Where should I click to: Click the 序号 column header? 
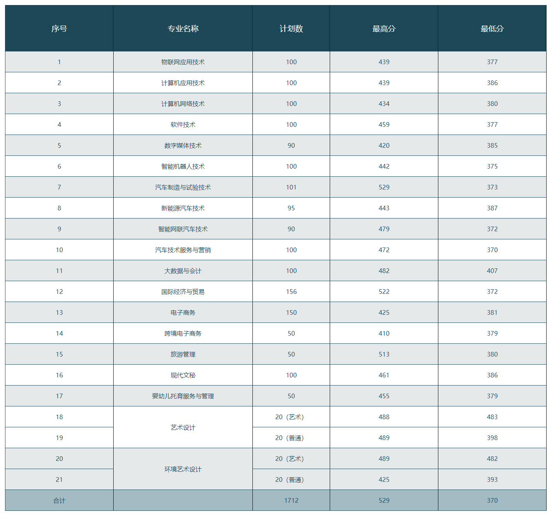[59, 28]
